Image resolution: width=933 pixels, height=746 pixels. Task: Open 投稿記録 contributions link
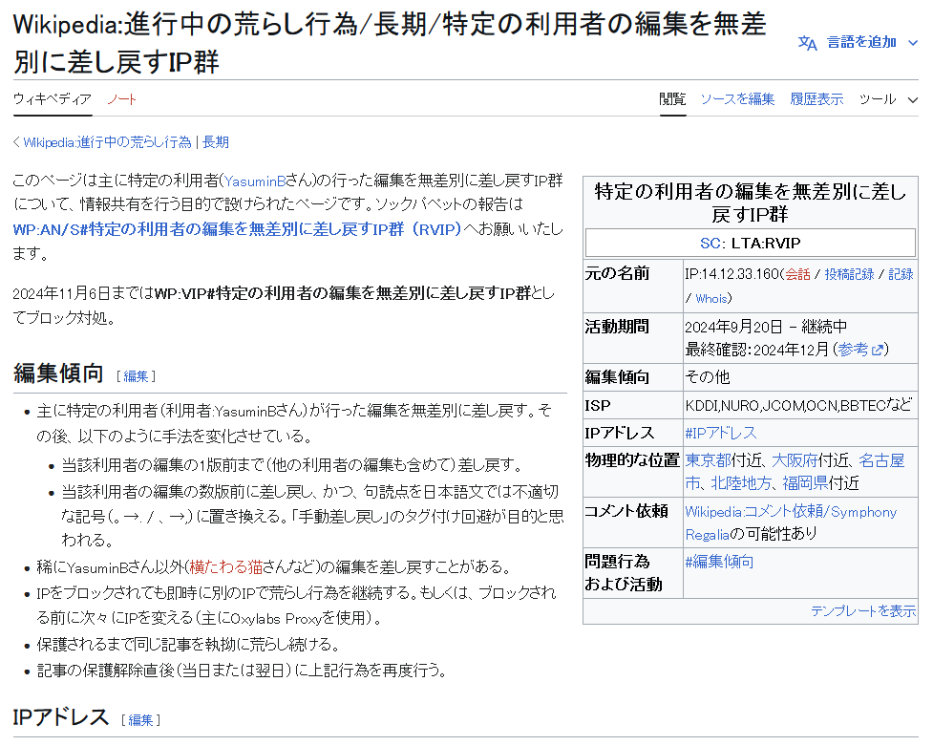point(849,274)
